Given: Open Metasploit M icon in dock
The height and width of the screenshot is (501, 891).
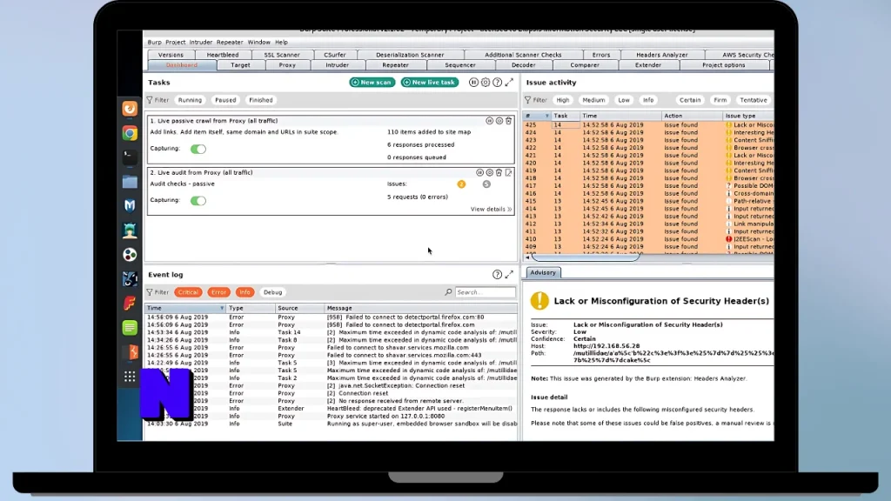Looking at the screenshot, I should point(130,205).
